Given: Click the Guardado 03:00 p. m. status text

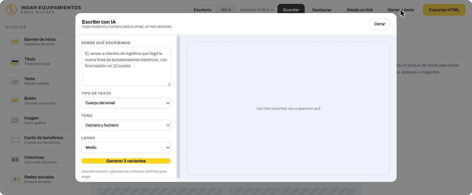Looking at the screenshot, I should [257, 10].
